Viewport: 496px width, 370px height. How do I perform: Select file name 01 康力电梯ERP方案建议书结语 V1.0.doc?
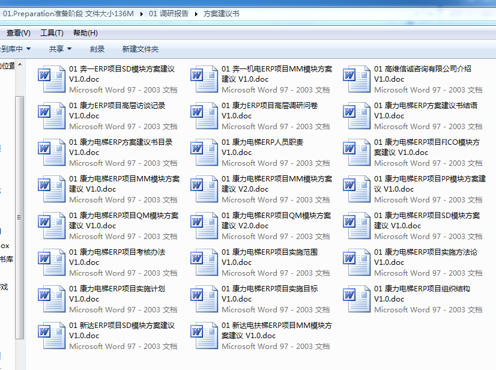(x=426, y=111)
